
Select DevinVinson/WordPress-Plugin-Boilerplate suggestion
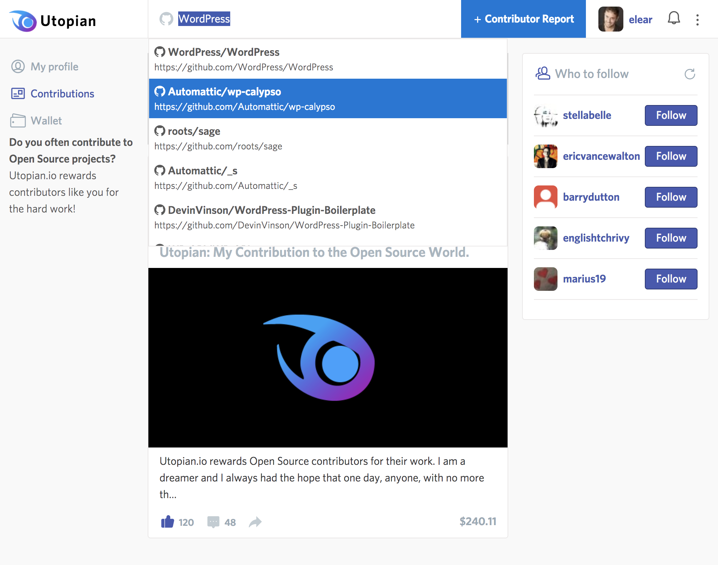[328, 217]
